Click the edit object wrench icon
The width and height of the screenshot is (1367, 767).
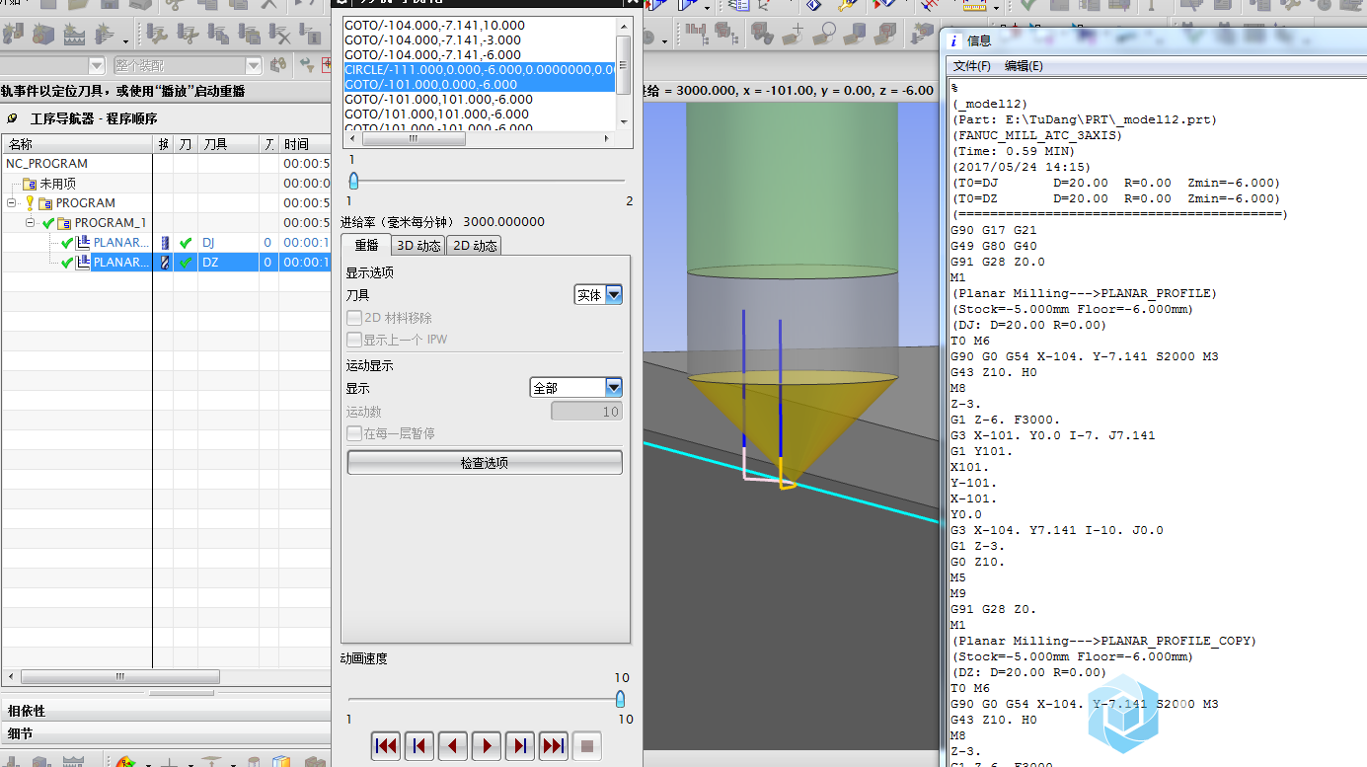pos(157,36)
